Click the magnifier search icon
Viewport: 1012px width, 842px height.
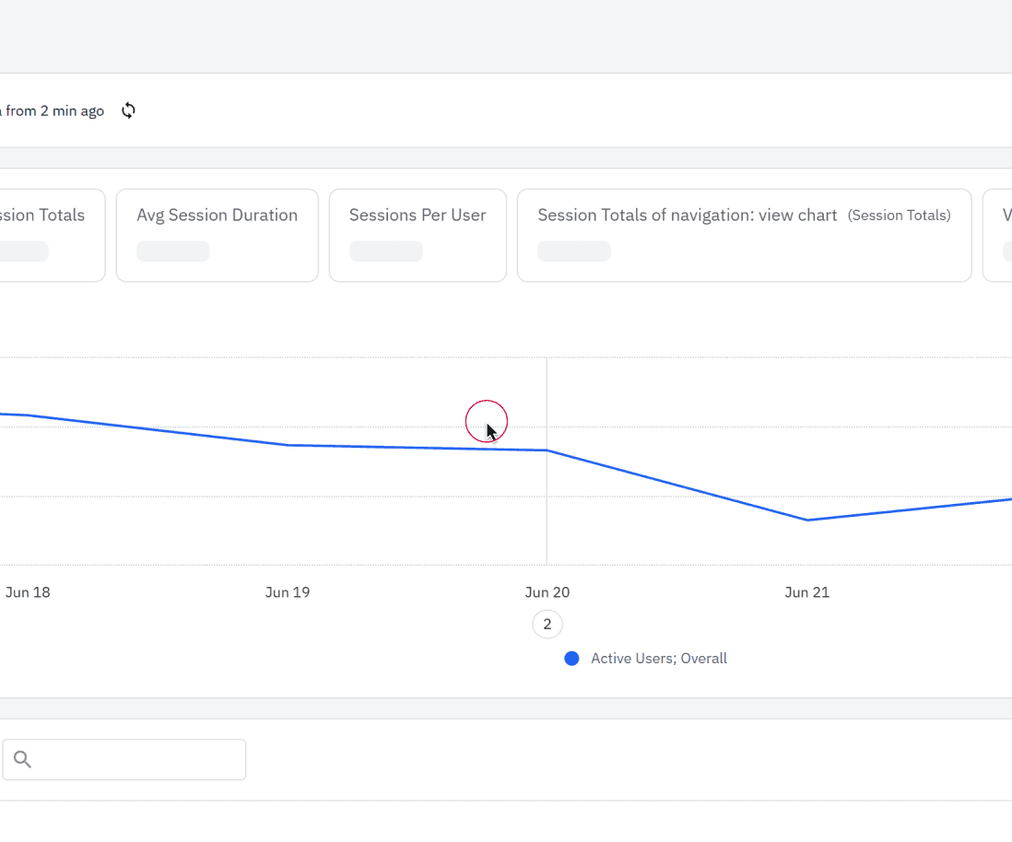pos(23,760)
